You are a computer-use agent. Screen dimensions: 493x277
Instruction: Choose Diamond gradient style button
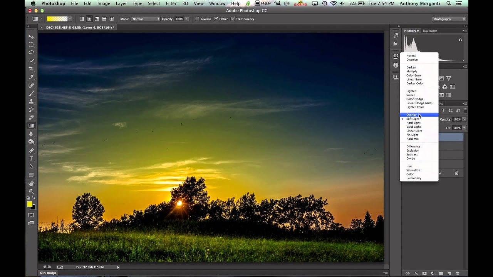click(x=111, y=19)
